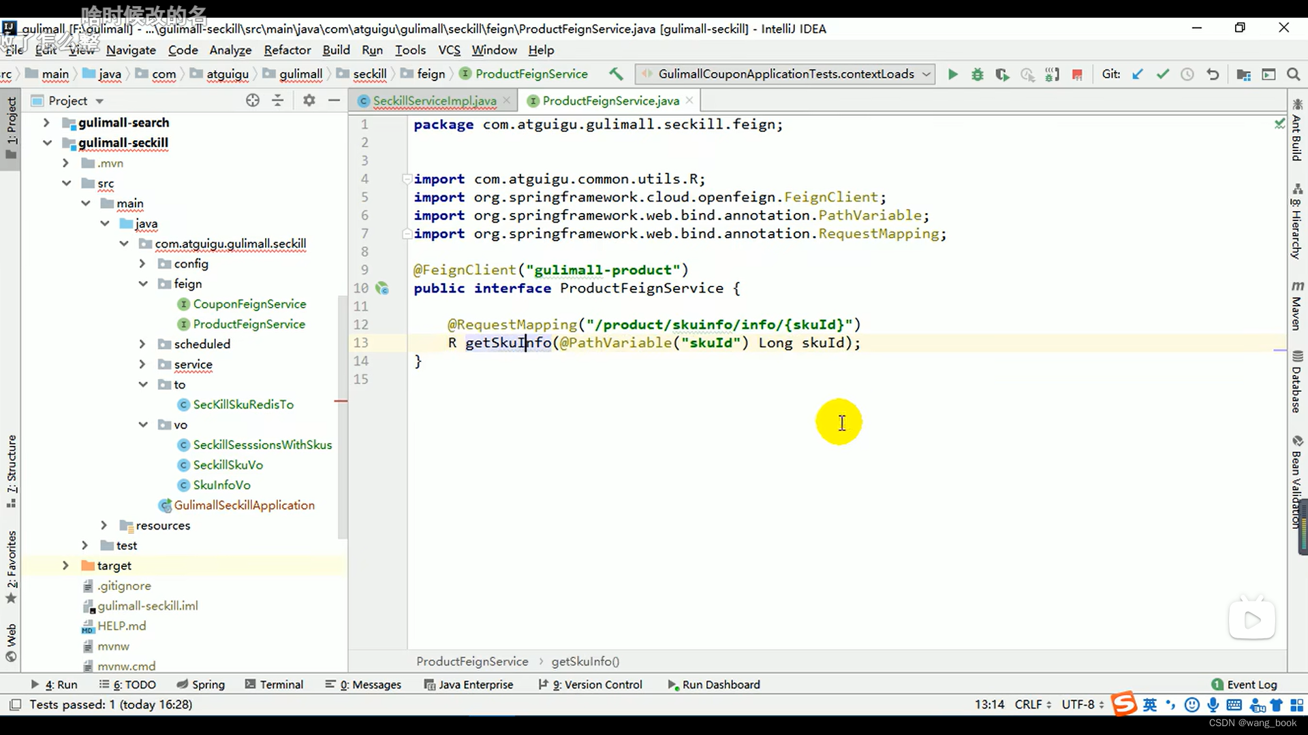Commit changes with the green checkmark
Image resolution: width=1308 pixels, height=735 pixels.
click(1162, 74)
